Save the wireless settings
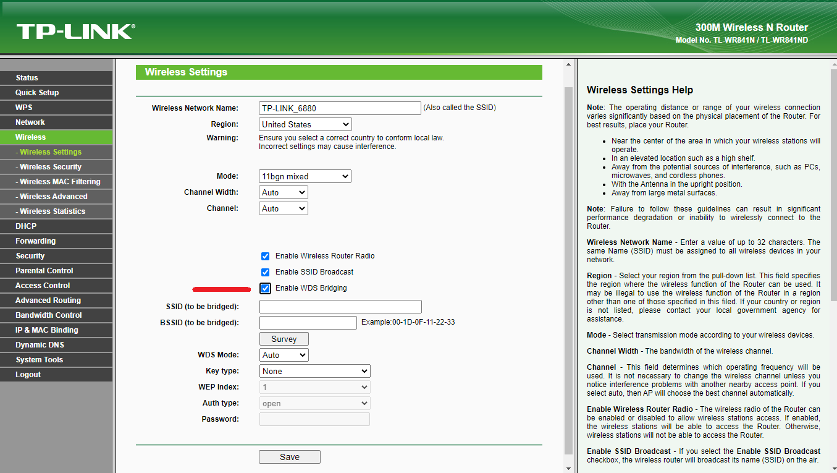837x473 pixels. [x=290, y=457]
